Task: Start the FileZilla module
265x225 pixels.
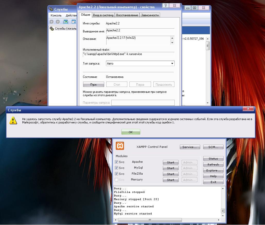Action: click(171, 174)
